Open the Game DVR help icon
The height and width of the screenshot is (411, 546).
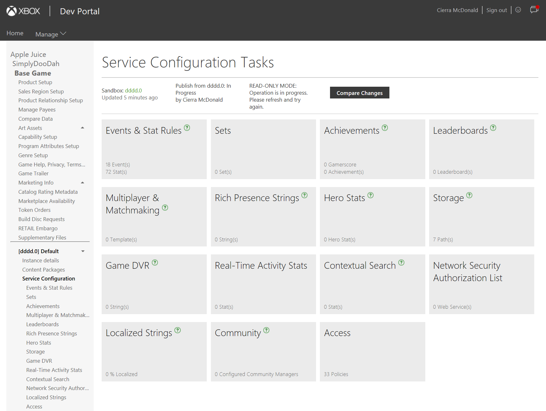click(155, 263)
